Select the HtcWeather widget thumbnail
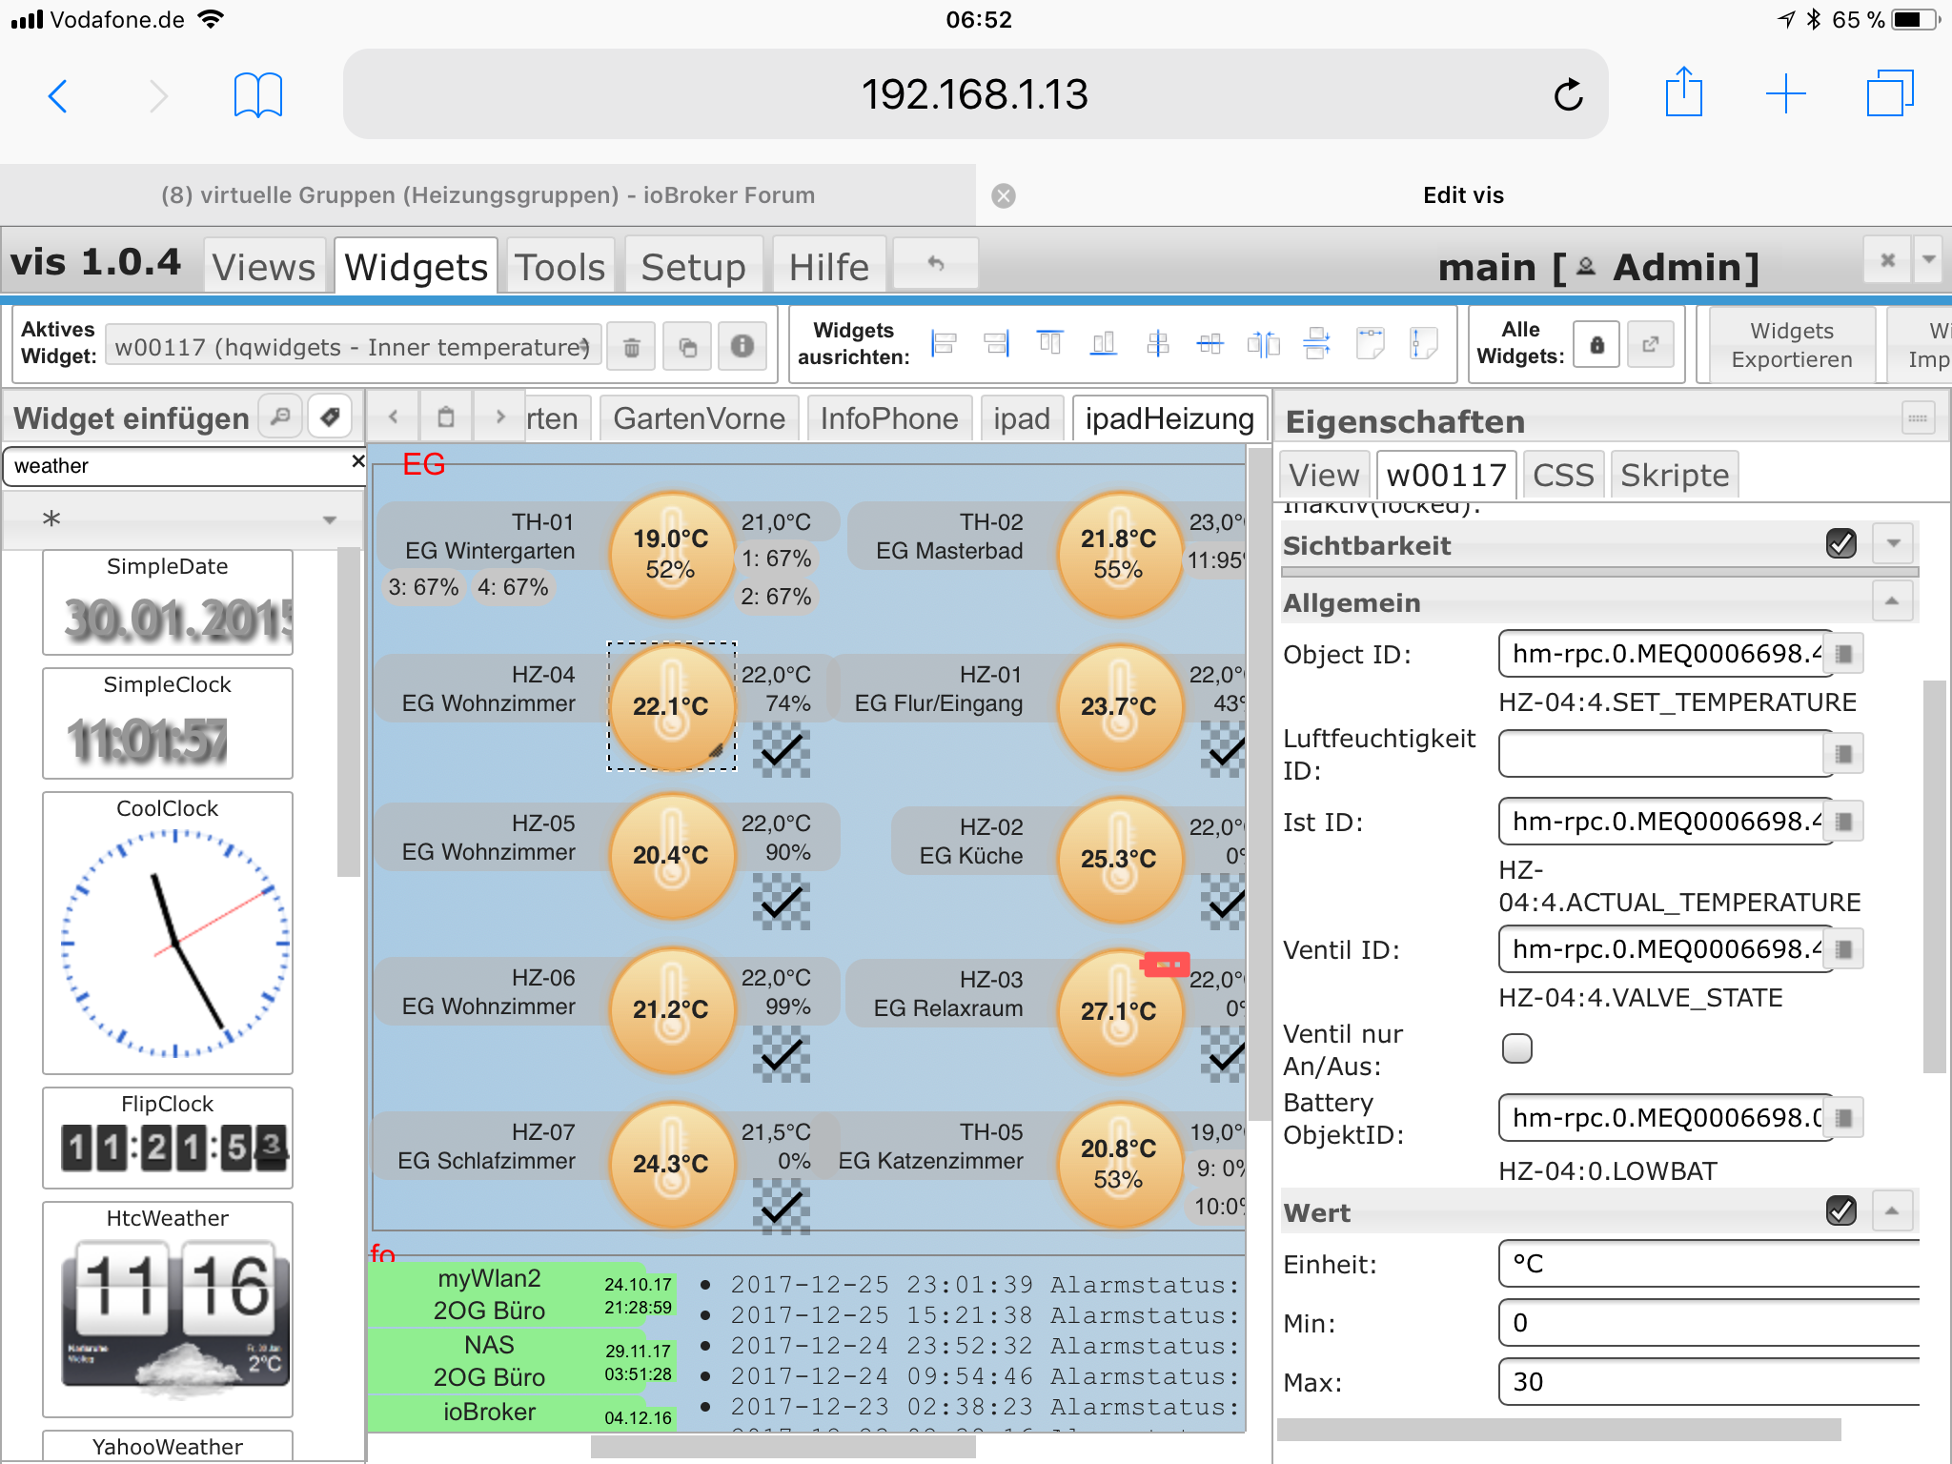Image resolution: width=1952 pixels, height=1464 pixels. pos(168,1310)
